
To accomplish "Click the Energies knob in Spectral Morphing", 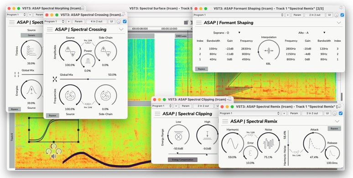I will [31, 90].
